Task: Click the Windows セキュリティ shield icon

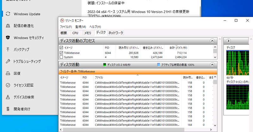Action: pos(8,37)
